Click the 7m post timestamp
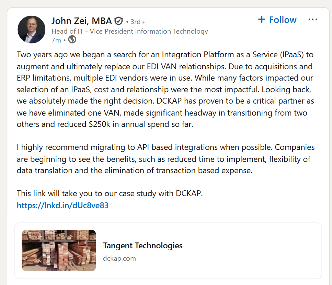Screen dimensions: 332x285 pos(56,40)
